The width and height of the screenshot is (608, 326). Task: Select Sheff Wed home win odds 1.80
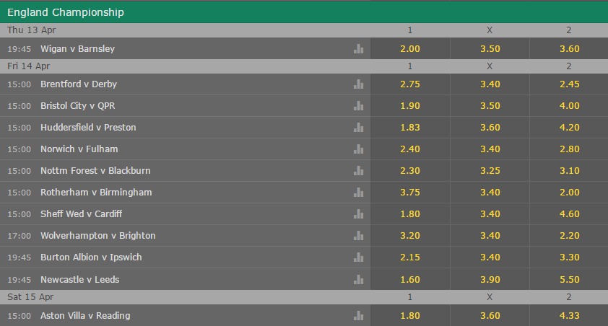(410, 214)
